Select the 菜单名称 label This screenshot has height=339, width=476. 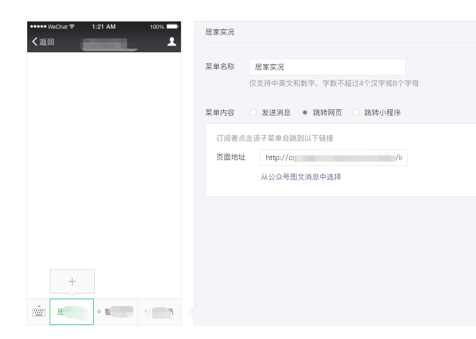pyautogui.click(x=220, y=67)
